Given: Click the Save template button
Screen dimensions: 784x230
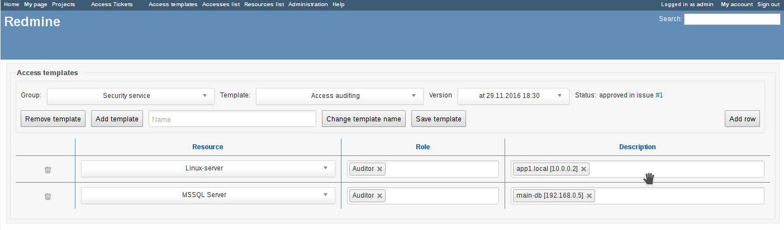Looking at the screenshot, I should [x=439, y=119].
